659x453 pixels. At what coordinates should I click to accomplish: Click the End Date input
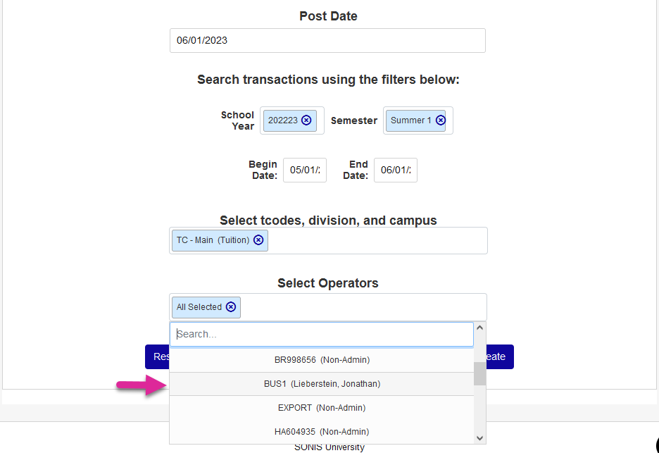(396, 170)
